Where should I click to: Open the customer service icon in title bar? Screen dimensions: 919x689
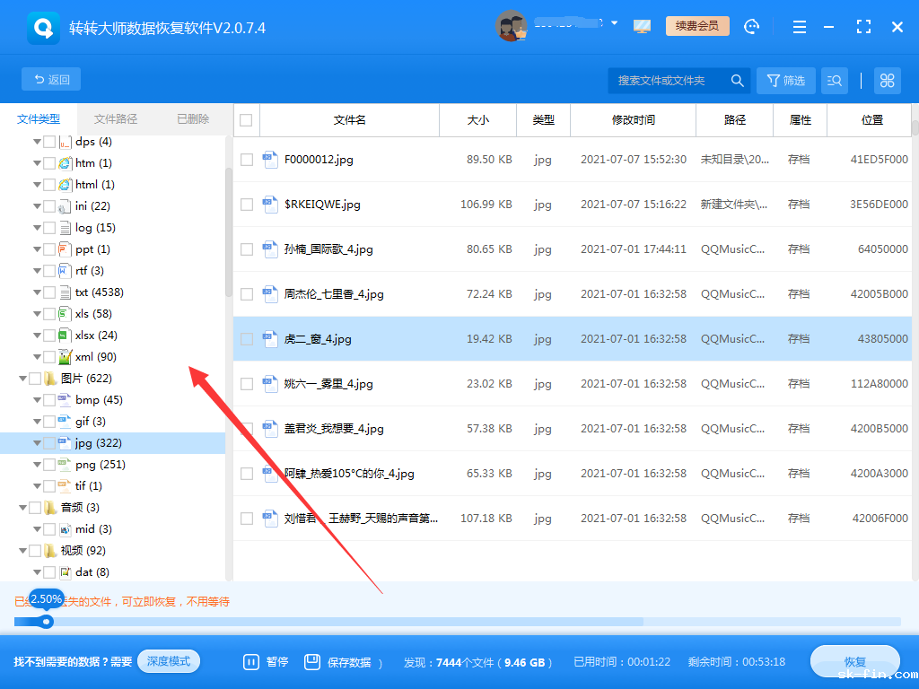click(x=752, y=26)
